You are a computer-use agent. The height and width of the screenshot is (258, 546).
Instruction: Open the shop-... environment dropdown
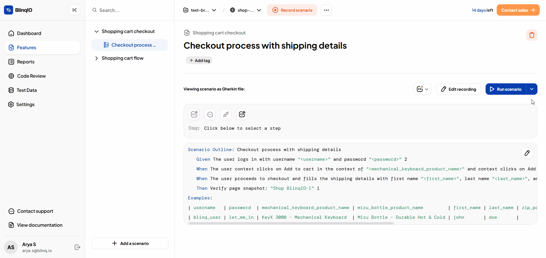pyautogui.click(x=245, y=10)
